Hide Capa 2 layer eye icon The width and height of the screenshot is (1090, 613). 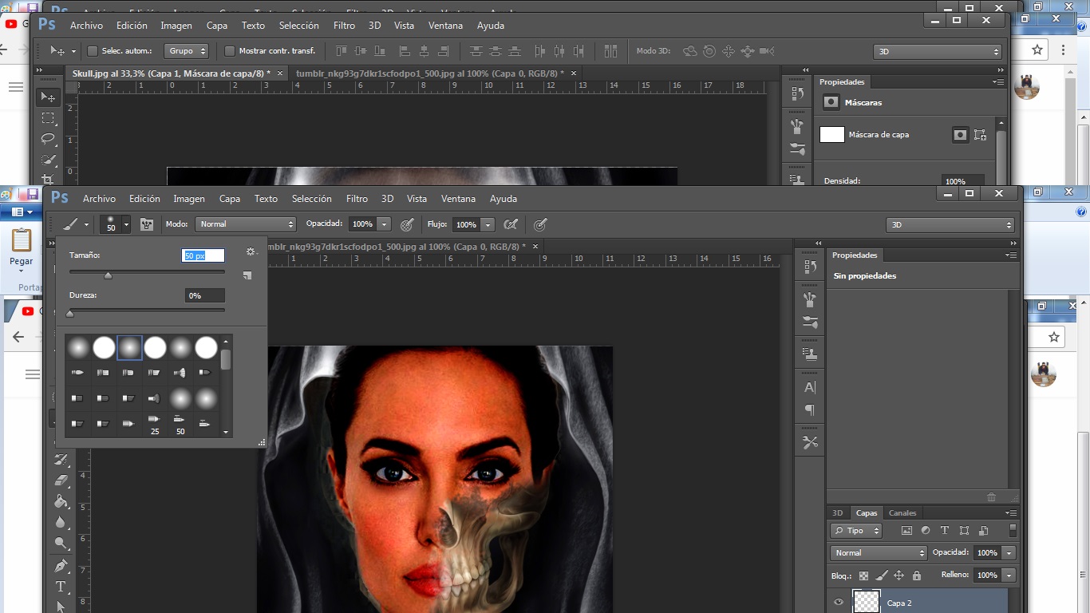pyautogui.click(x=838, y=603)
